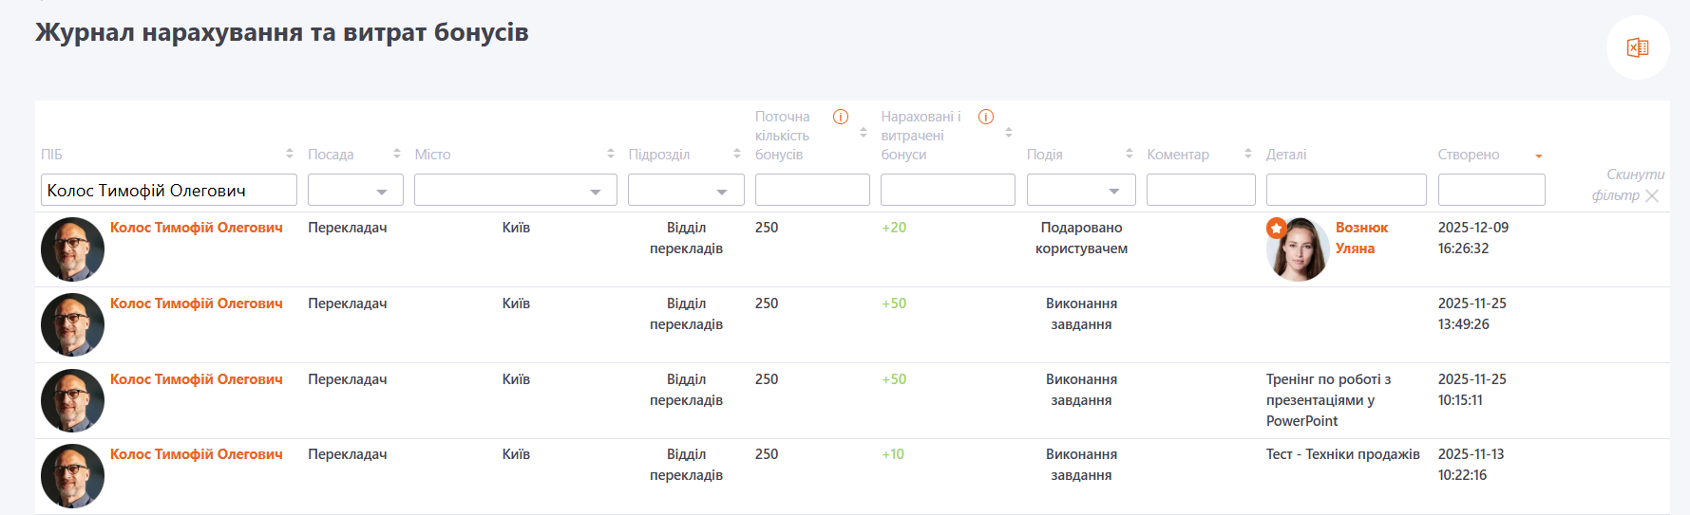Open the Місто filter dropdown
Screen dimensions: 1690x515
coord(515,191)
